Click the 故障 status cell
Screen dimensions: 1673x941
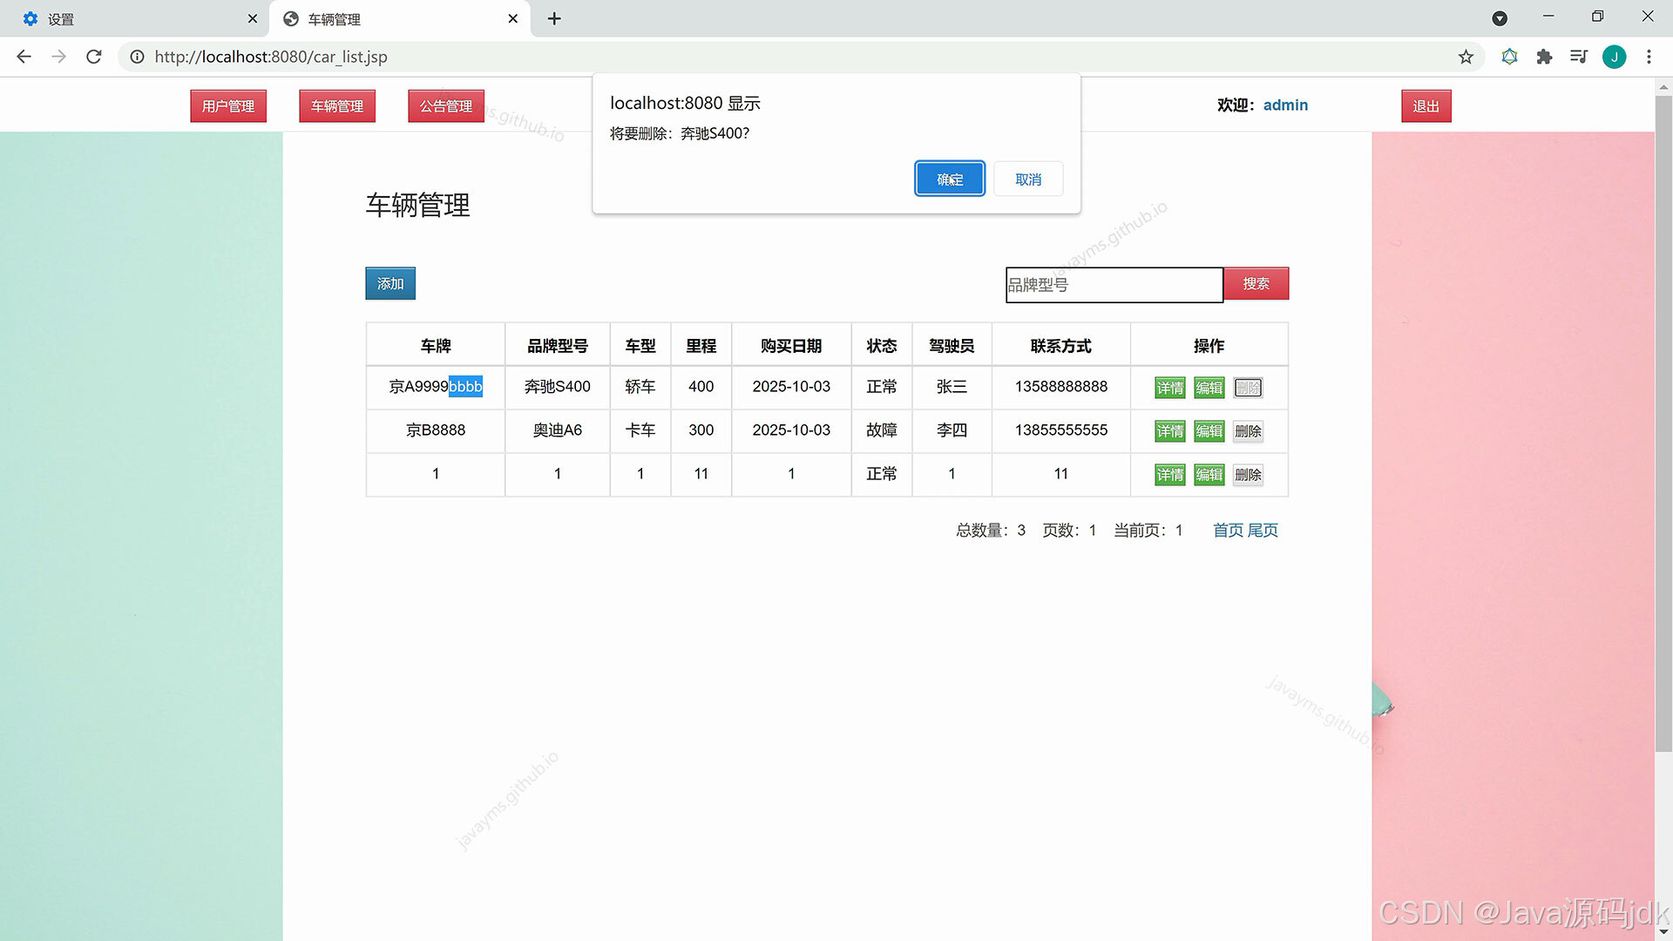881,430
